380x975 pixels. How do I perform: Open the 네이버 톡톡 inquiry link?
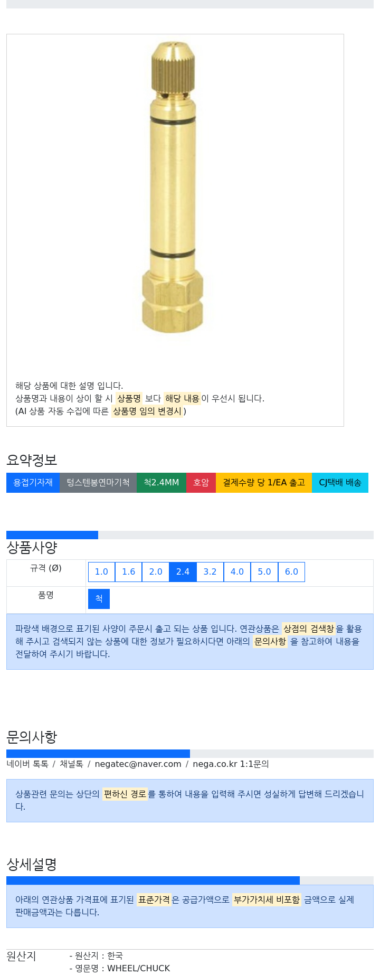[27, 764]
